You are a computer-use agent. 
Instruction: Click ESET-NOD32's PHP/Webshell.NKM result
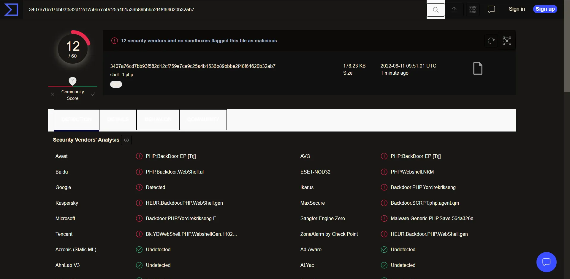[x=412, y=172]
